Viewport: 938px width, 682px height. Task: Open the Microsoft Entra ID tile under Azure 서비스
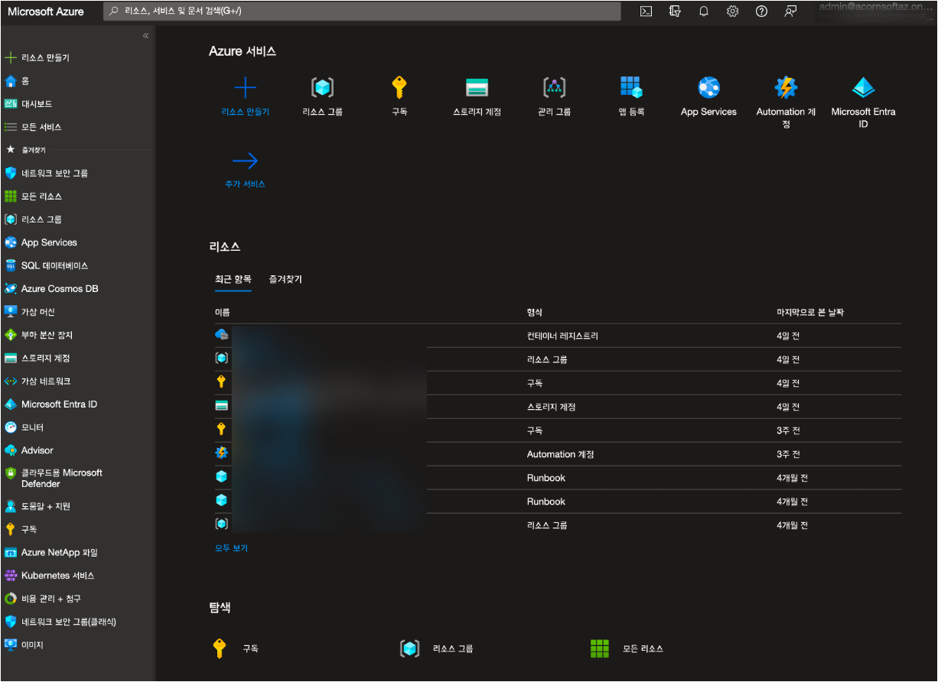tap(863, 102)
